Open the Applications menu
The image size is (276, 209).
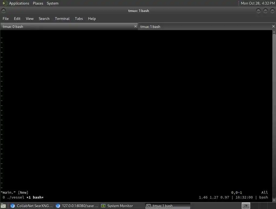pos(19,3)
